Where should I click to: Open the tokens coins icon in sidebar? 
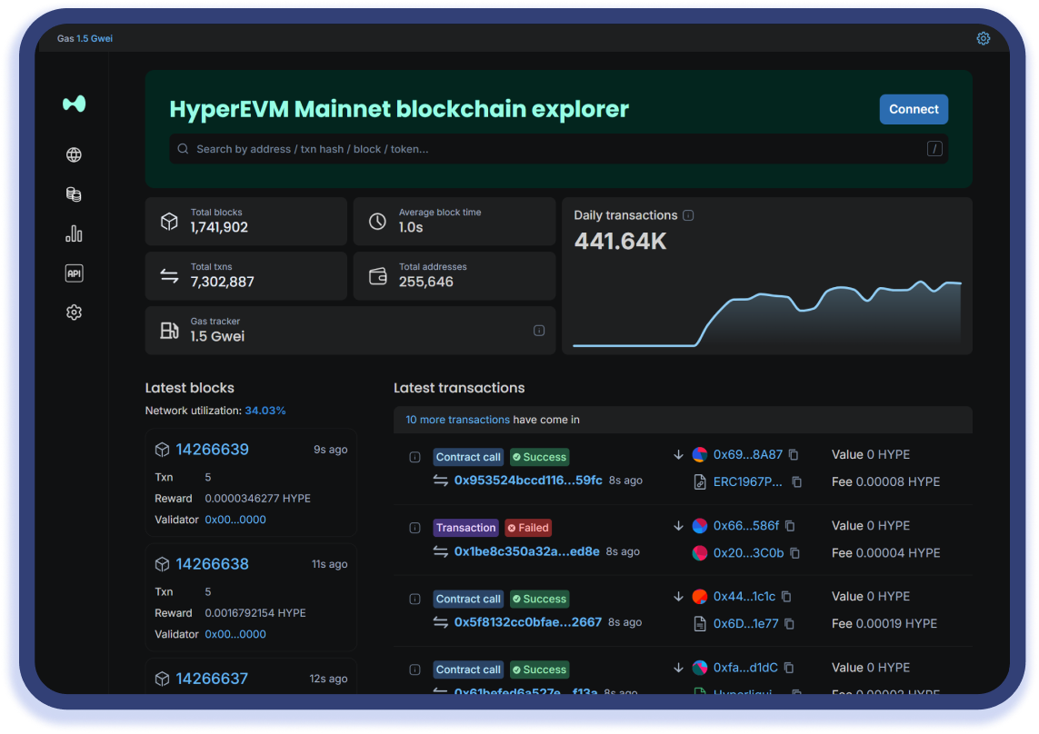tap(74, 194)
